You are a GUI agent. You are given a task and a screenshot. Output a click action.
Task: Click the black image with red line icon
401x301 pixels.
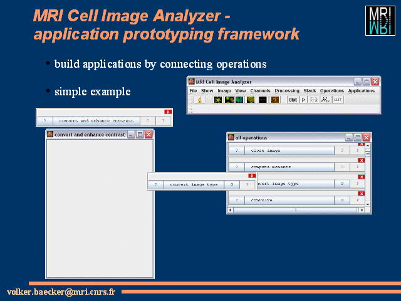click(x=263, y=100)
